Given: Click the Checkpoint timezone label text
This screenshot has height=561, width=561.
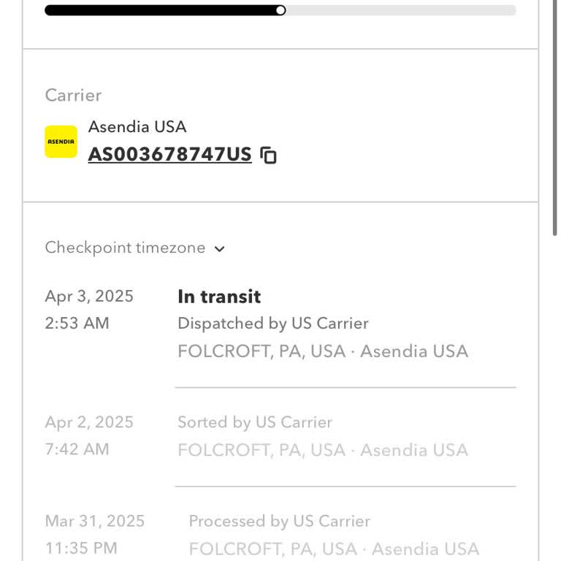Looking at the screenshot, I should click(x=125, y=248).
